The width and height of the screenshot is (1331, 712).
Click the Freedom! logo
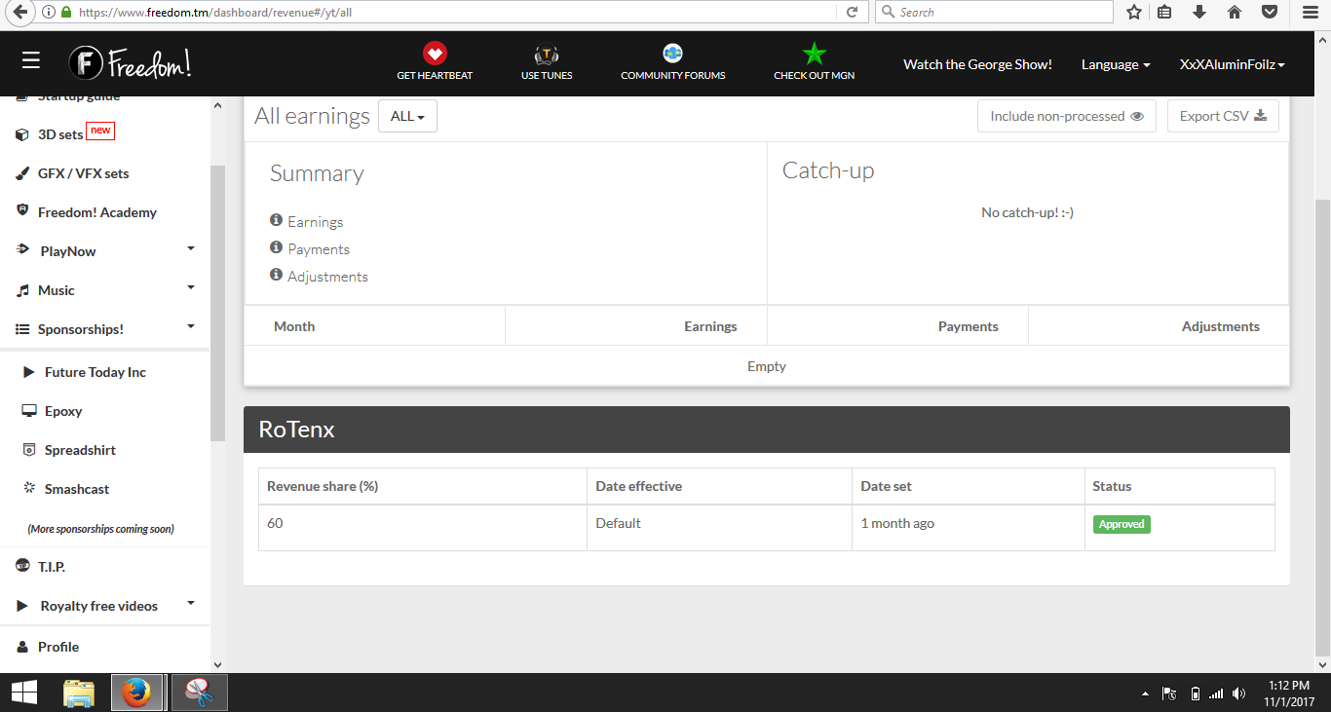131,63
